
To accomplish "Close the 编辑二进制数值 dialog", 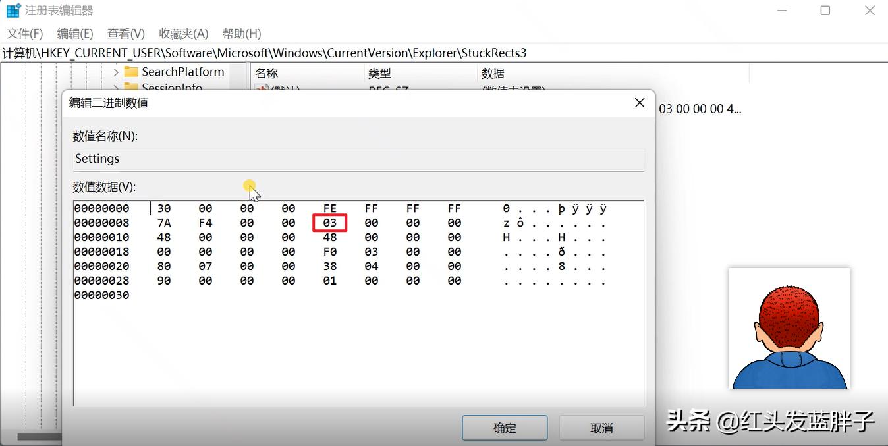I will tap(639, 103).
